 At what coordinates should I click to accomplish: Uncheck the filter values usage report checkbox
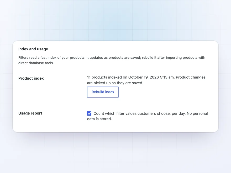coord(89,113)
